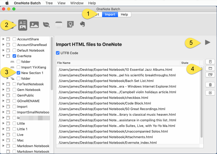Select the Bach Set List.html file row
Viewport: 217px width, 154px height.
click(128, 81)
